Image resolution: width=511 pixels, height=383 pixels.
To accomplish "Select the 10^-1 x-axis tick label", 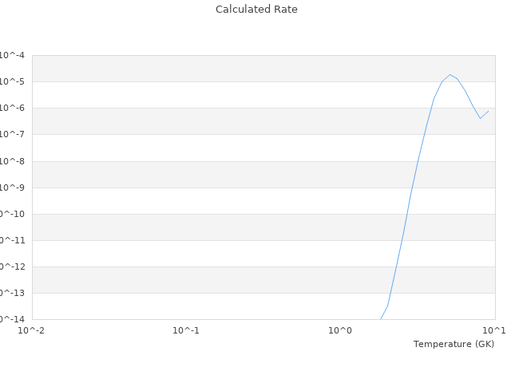I will (186, 330).
